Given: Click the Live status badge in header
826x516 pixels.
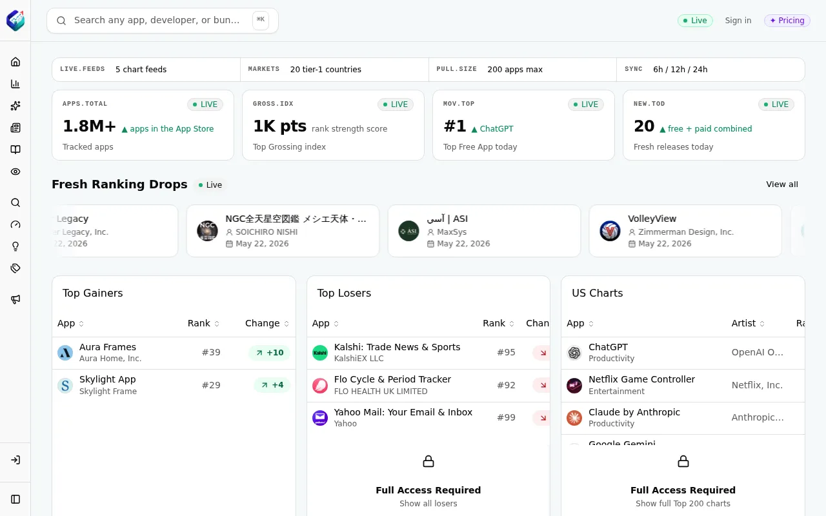Looking at the screenshot, I should click(695, 21).
